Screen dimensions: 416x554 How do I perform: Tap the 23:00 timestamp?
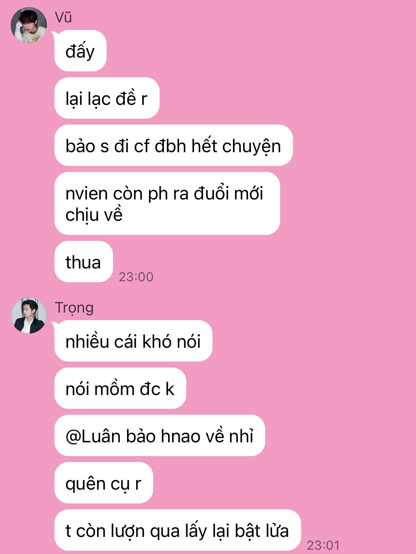pos(136,277)
